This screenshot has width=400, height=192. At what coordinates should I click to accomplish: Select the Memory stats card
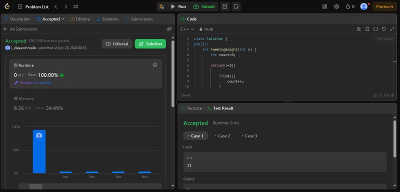[x=85, y=103]
